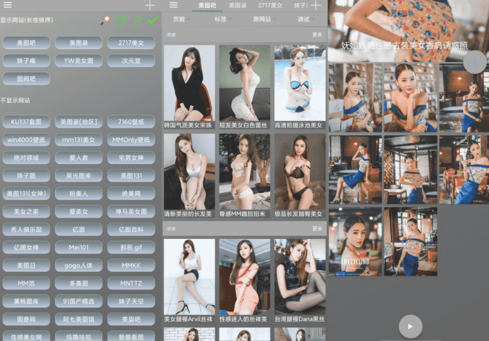Select the 次元堂 site button
This screenshot has height=341, width=489.
(131, 61)
